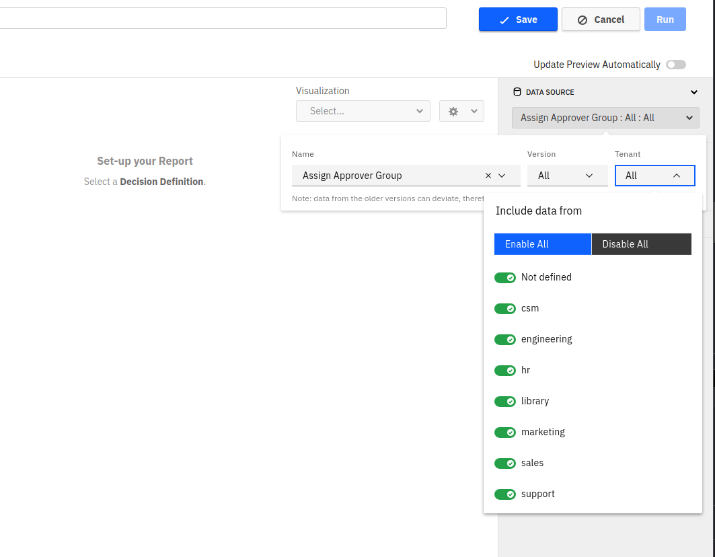Toggle Update Preview Automatically switch

(675, 65)
